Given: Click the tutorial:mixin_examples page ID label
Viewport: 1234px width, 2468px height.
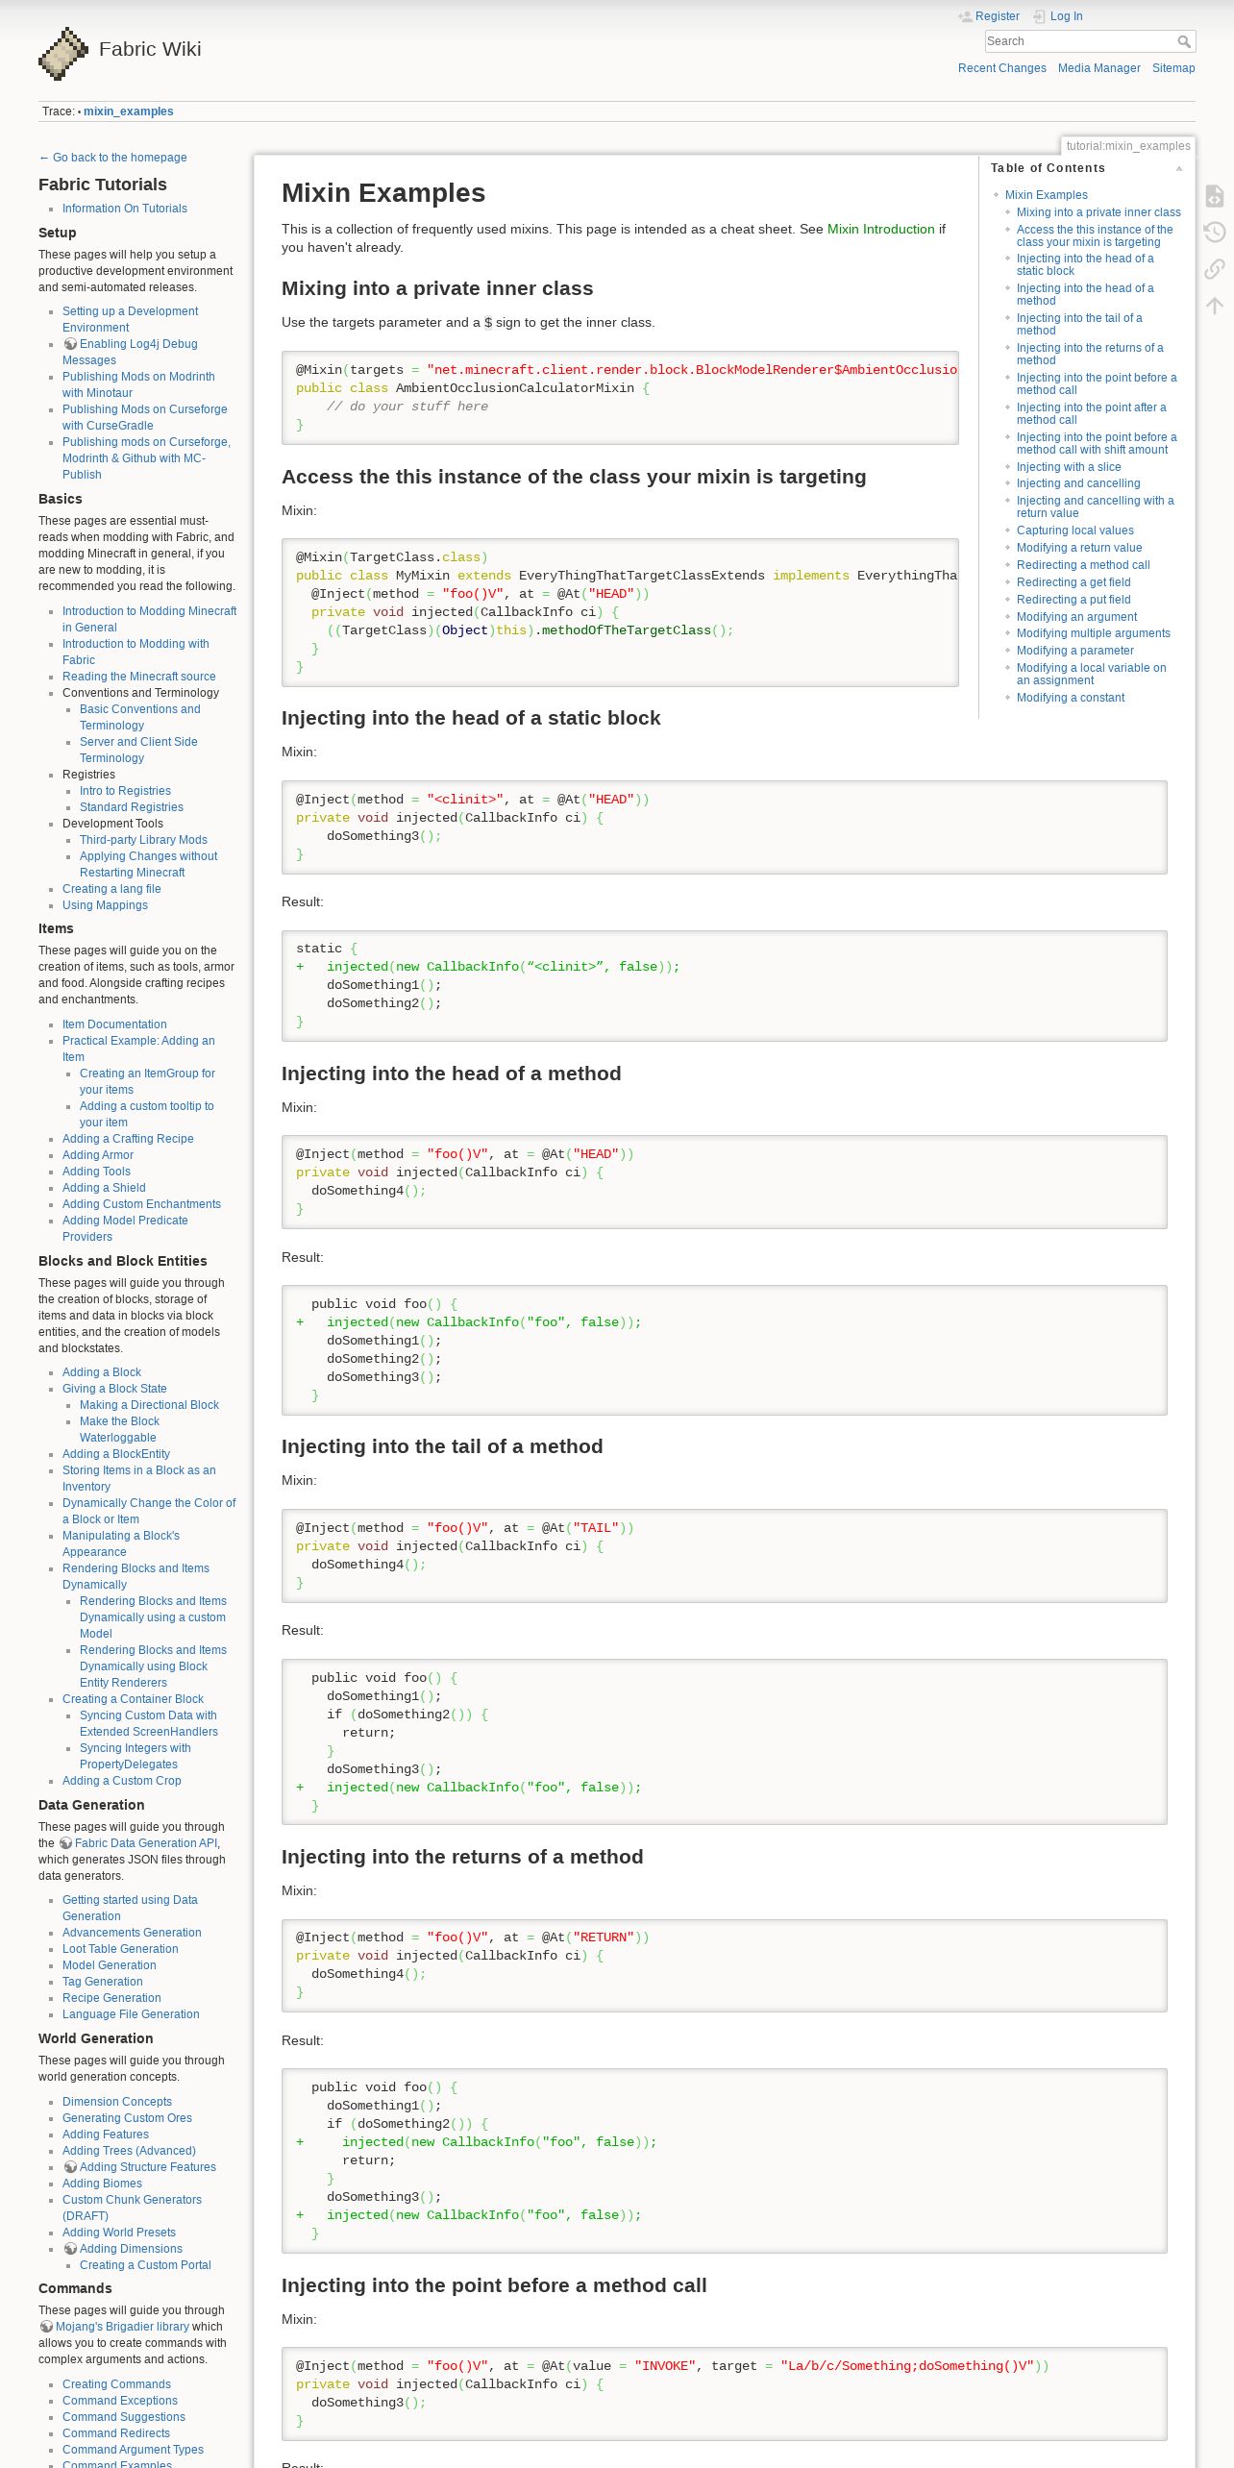Looking at the screenshot, I should pos(1128,146).
